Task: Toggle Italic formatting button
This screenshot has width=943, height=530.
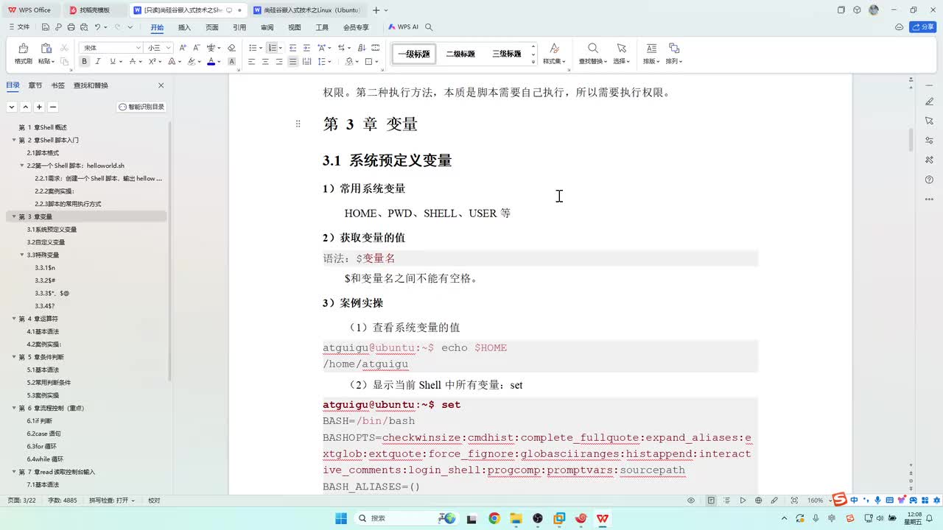Action: coord(97,62)
